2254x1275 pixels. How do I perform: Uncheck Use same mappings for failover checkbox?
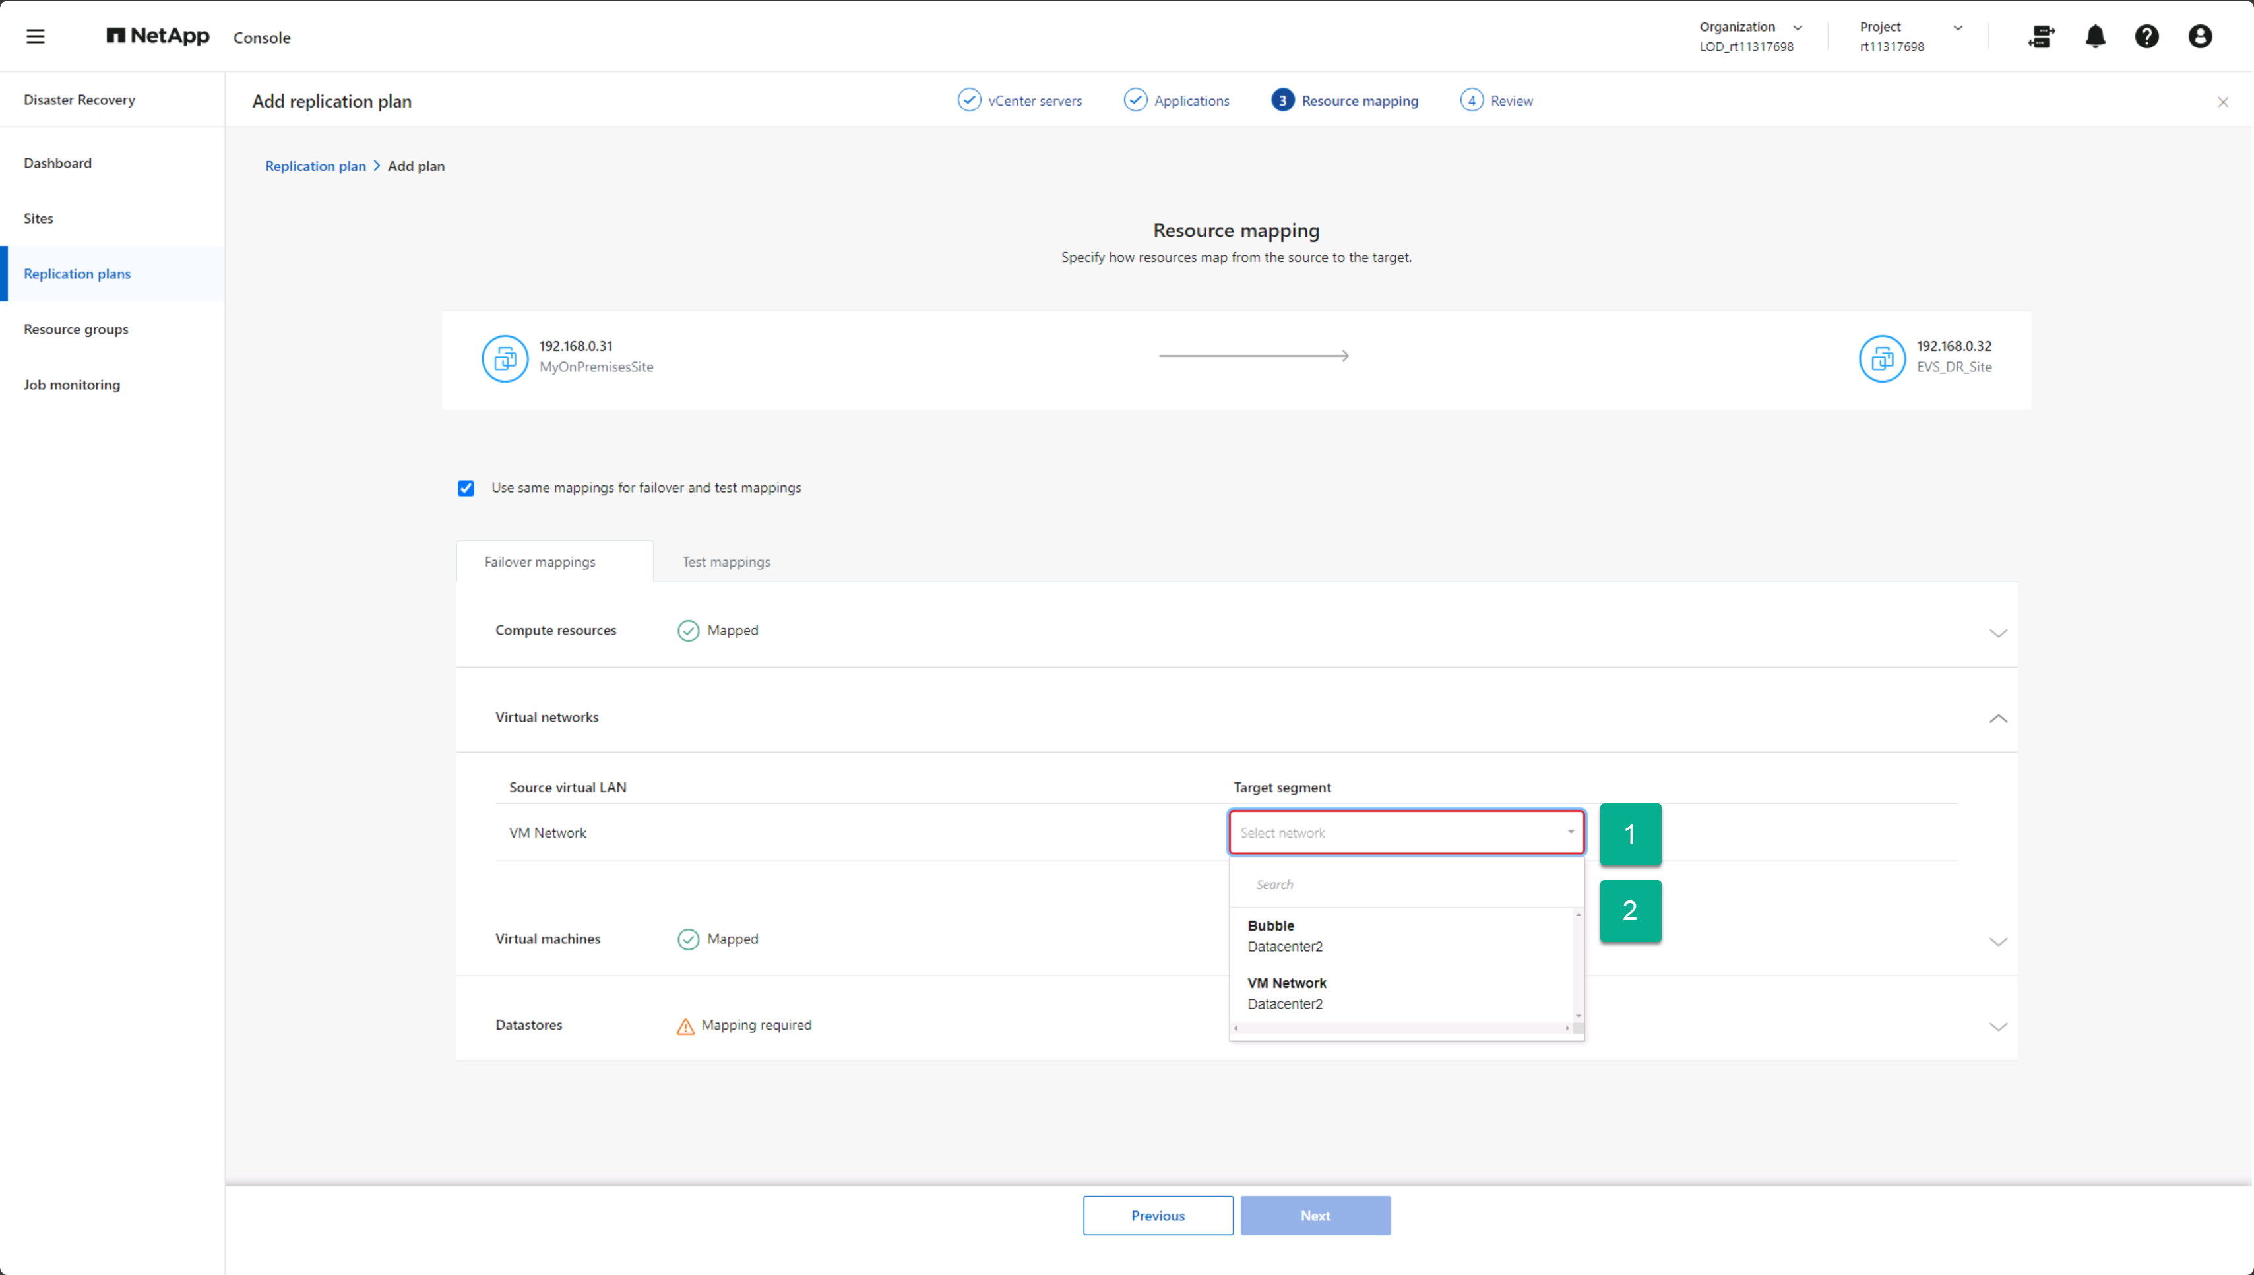(x=466, y=487)
